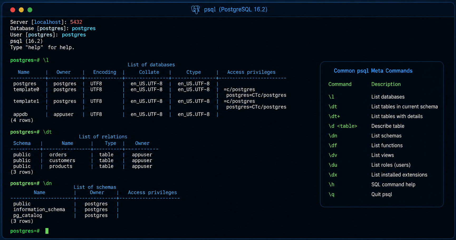Screen dimensions: 456x240
Task: Click the 'psql (16.2)' version line
Action: coord(26,41)
